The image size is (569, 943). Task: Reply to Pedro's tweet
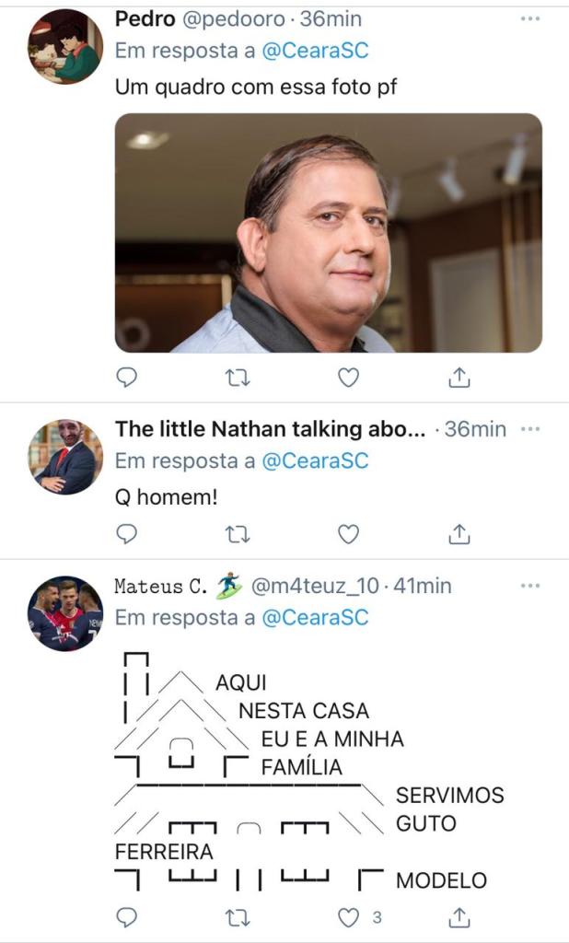coord(128,377)
